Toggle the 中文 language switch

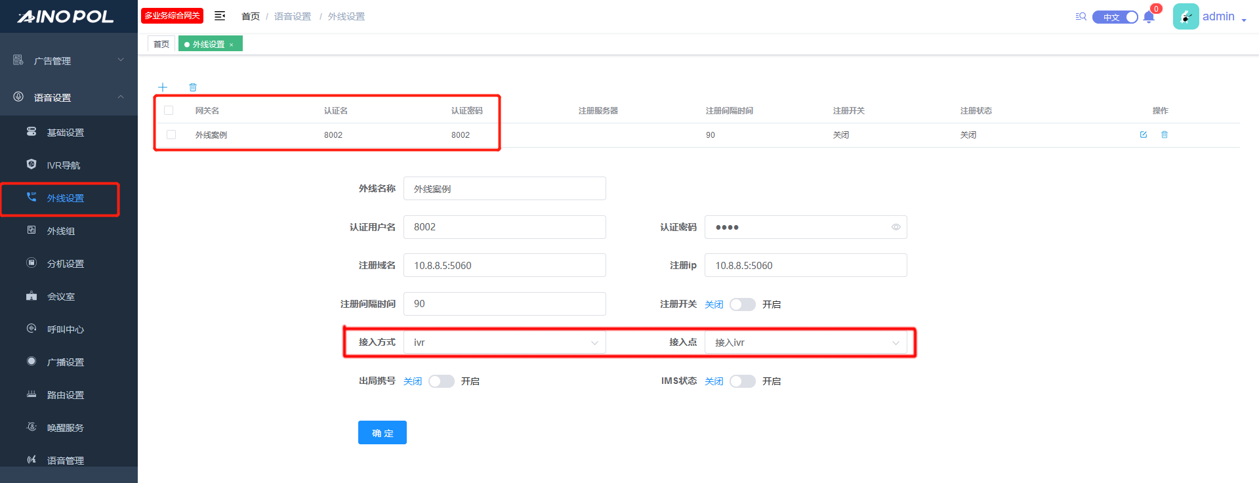click(x=1115, y=17)
